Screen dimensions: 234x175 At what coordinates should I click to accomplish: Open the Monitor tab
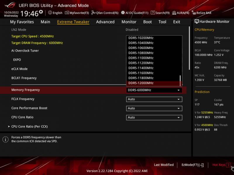point(129,22)
